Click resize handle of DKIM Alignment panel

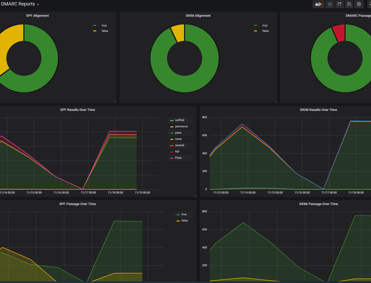pyautogui.click(x=276, y=101)
